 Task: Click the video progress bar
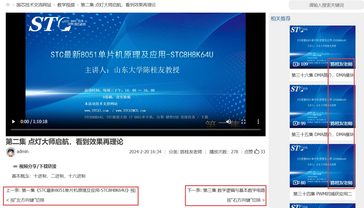pyautogui.click(x=136, y=129)
